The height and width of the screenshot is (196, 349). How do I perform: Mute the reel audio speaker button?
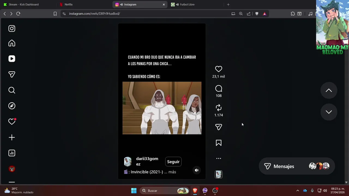(x=197, y=170)
